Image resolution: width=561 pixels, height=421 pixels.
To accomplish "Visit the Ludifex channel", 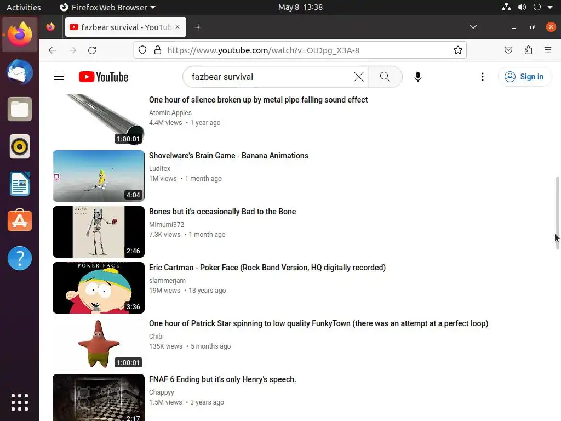I will click(x=159, y=169).
